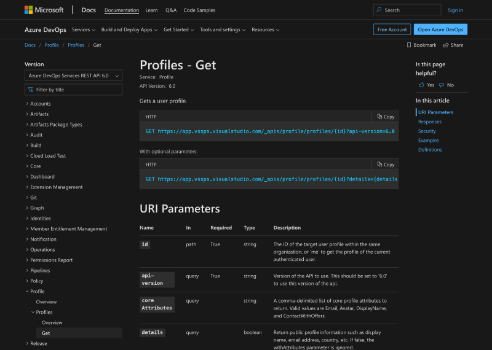The width and height of the screenshot is (492, 350).
Task: Click the Microsoft logo icon
Action: [29, 10]
